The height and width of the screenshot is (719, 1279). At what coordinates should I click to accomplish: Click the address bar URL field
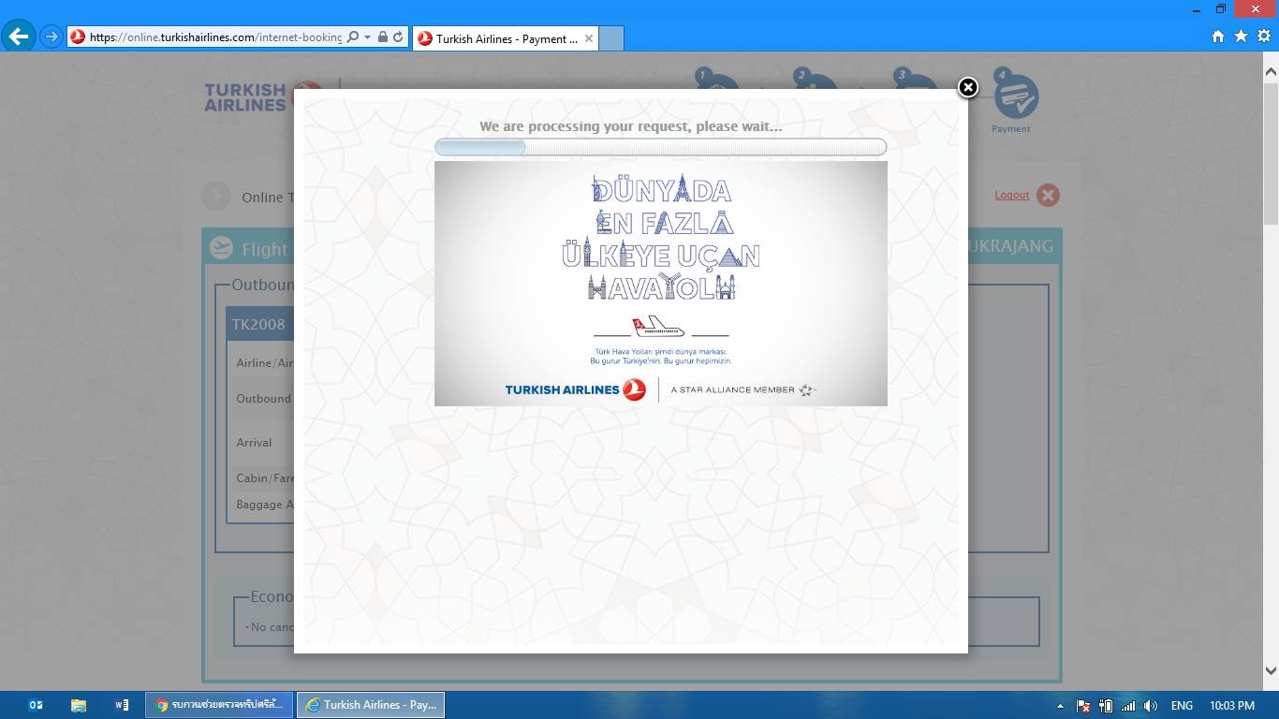[215, 37]
